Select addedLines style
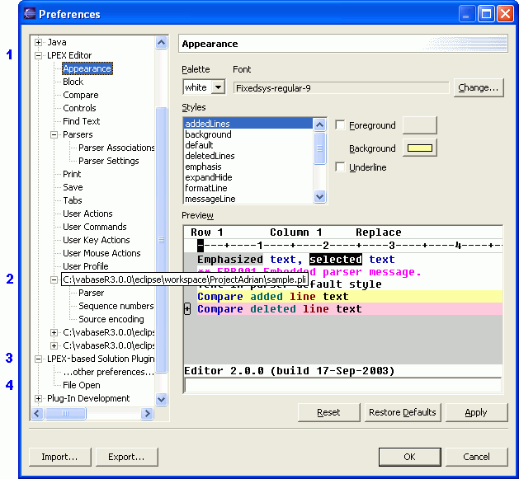The height and width of the screenshot is (479, 519). tap(248, 124)
